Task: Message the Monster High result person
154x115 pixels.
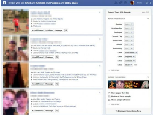Action: [49, 57]
